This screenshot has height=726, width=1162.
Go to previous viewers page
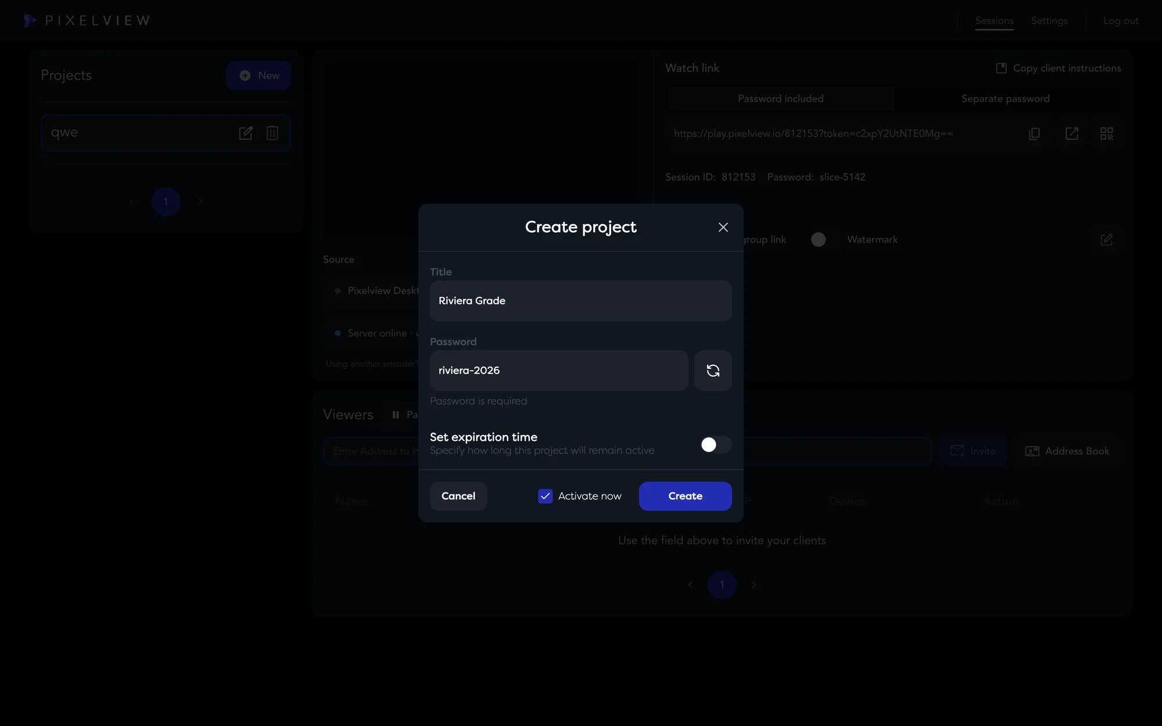(x=690, y=585)
